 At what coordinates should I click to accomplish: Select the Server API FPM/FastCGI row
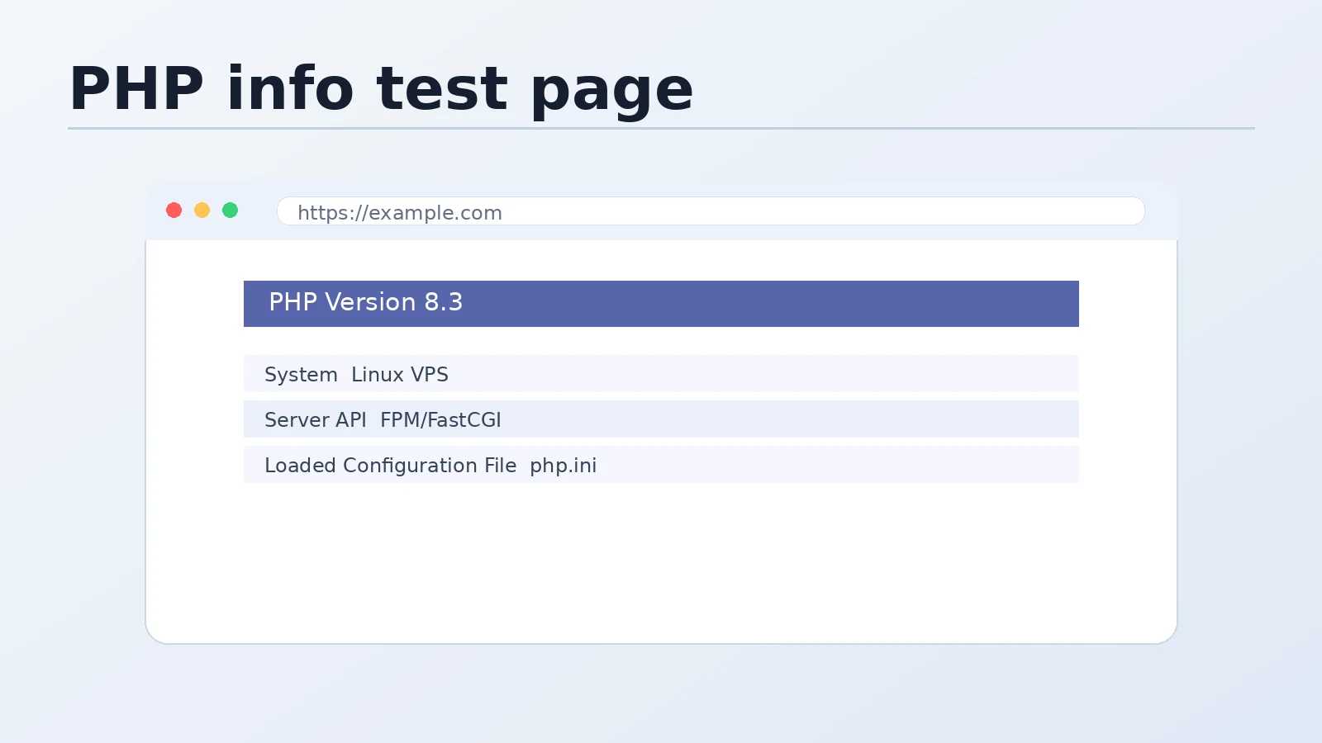point(661,419)
